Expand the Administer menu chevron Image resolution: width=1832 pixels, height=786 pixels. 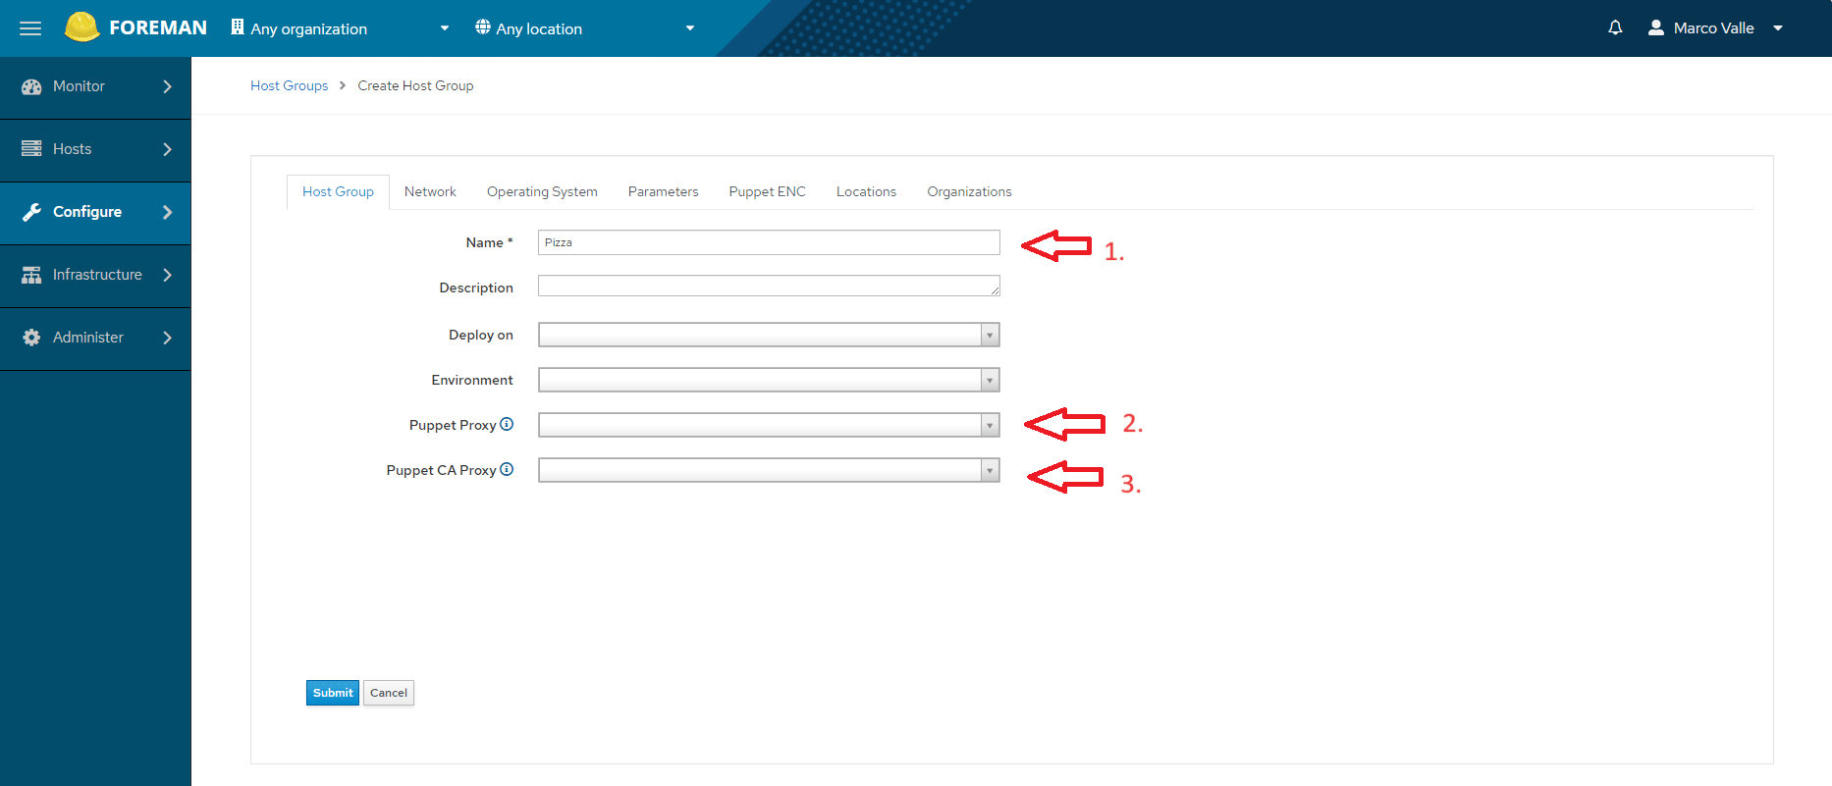point(167,338)
